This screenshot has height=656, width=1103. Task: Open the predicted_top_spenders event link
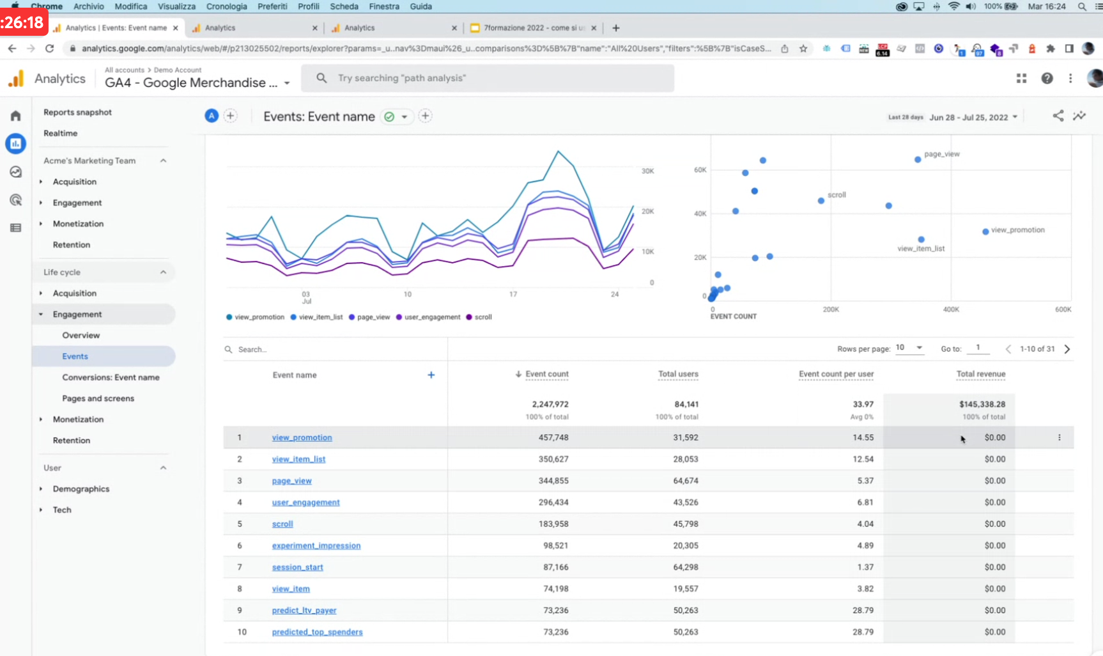pyautogui.click(x=317, y=632)
